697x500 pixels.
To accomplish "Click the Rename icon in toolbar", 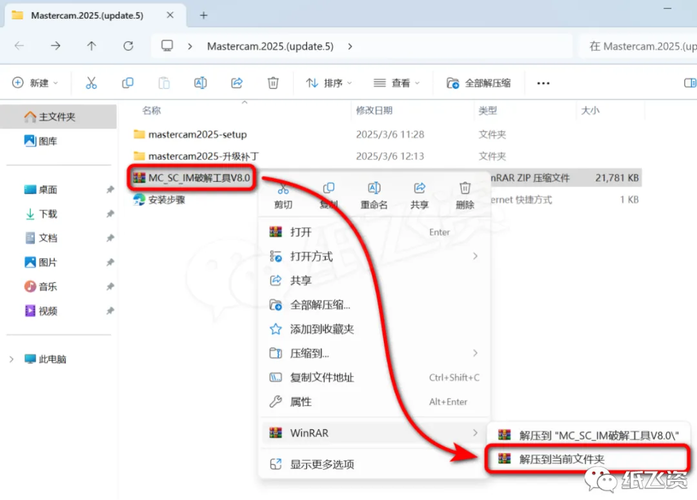I will (201, 83).
